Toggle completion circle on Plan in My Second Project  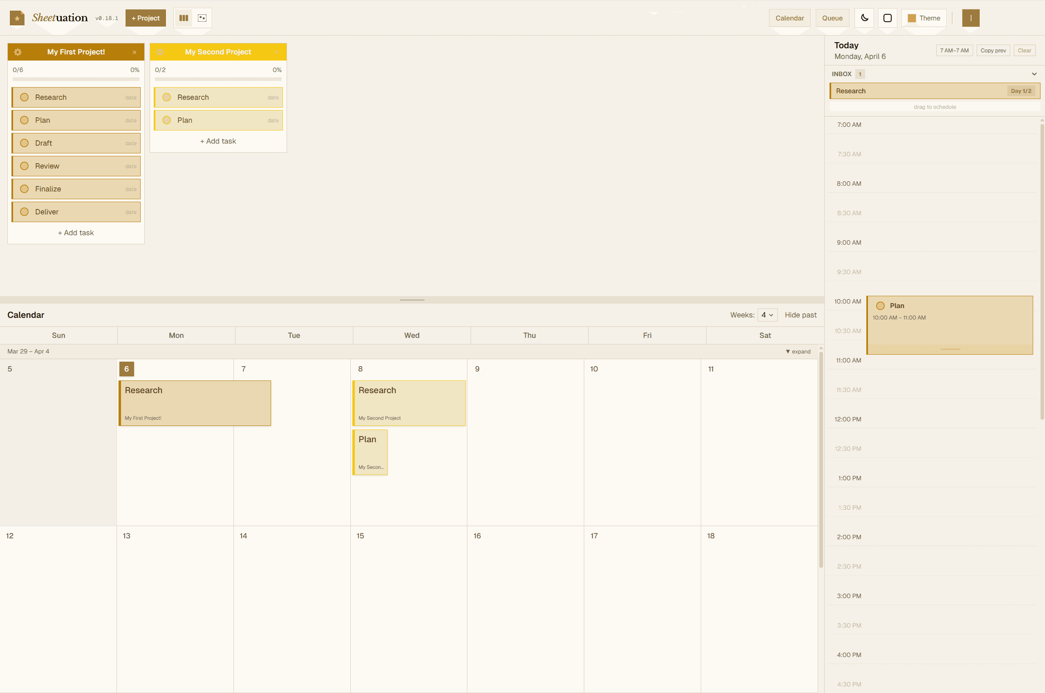pos(166,120)
